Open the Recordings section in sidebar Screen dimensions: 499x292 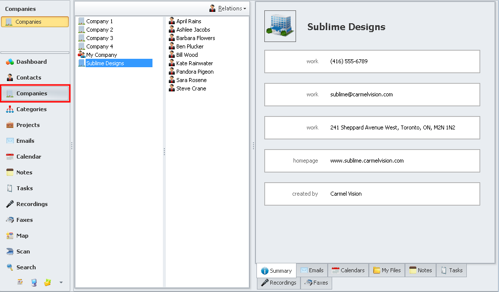tap(31, 204)
